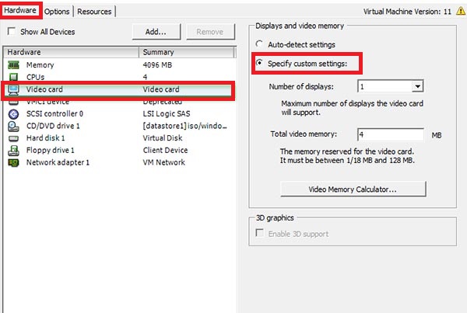Tick the Enable 3D support checkbox
This screenshot has height=313, width=467.
pos(260,233)
